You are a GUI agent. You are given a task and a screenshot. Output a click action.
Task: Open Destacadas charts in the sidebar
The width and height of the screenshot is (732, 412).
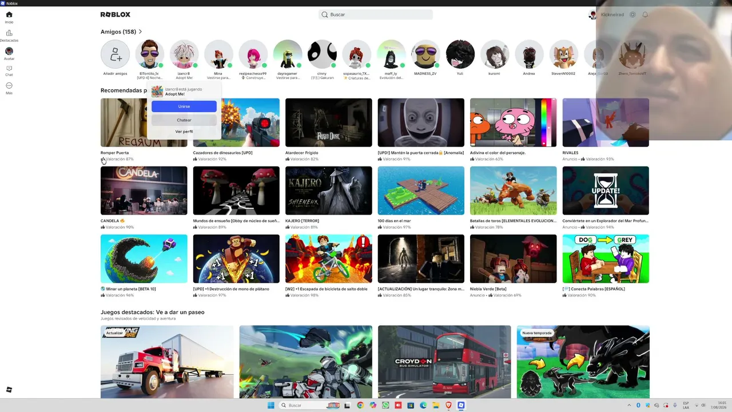pyautogui.click(x=9, y=35)
